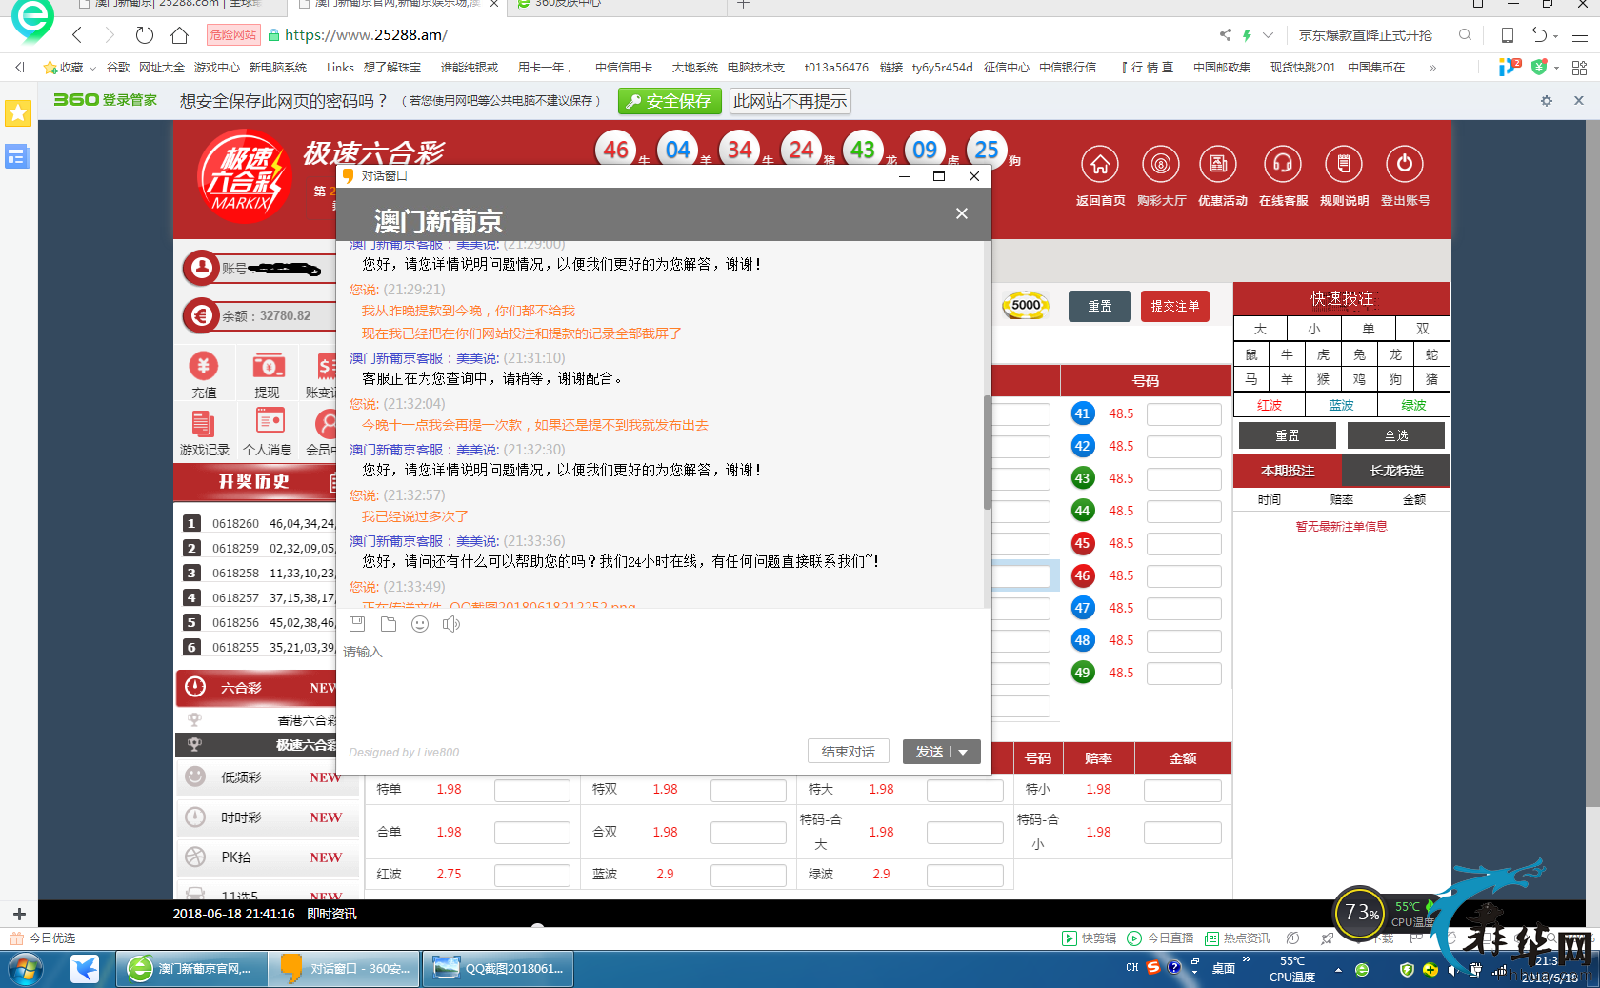Click the 结束对话 button
Viewport: 1600px width, 988px height.
tap(849, 752)
